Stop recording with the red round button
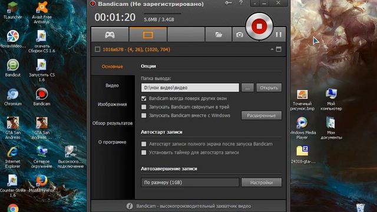Image resolution: width=377 pixels, height=212 pixels. click(259, 26)
